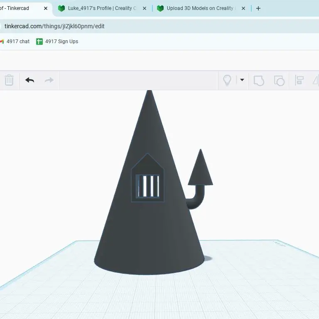Screen dimensions: 319x319
Task: Close the Luke_4917's Profile tab
Action: click(145, 8)
